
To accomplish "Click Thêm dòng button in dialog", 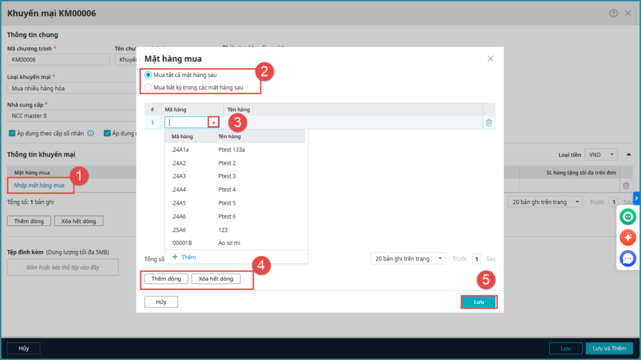I will (166, 279).
